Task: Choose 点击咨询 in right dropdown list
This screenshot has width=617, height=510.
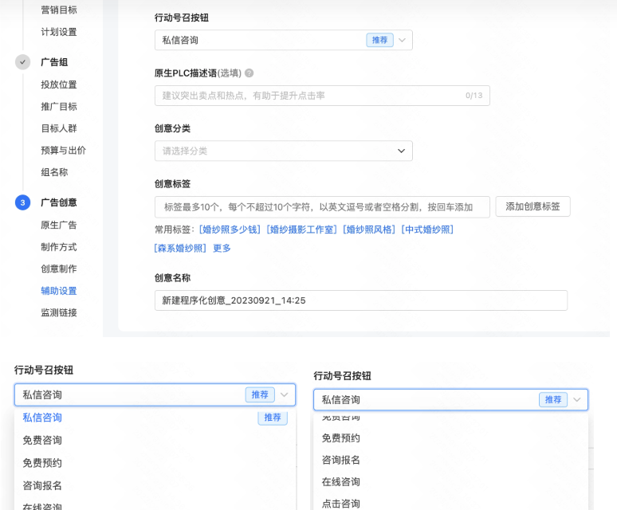Action: pos(340,504)
